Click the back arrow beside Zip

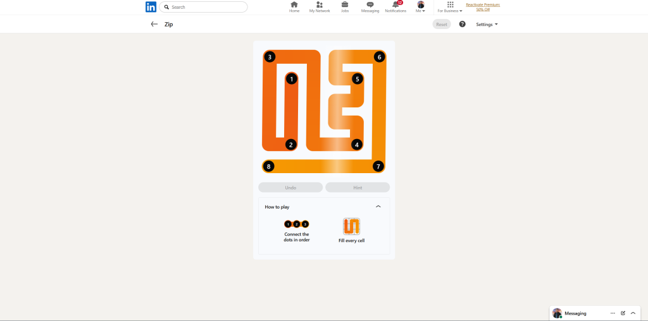[154, 24]
